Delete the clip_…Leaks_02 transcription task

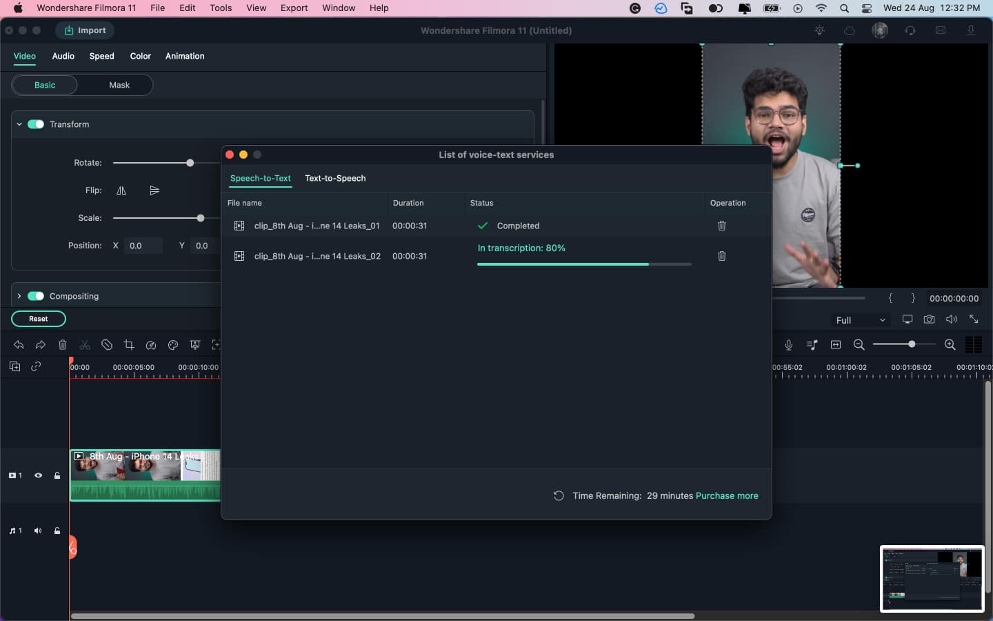click(x=722, y=256)
